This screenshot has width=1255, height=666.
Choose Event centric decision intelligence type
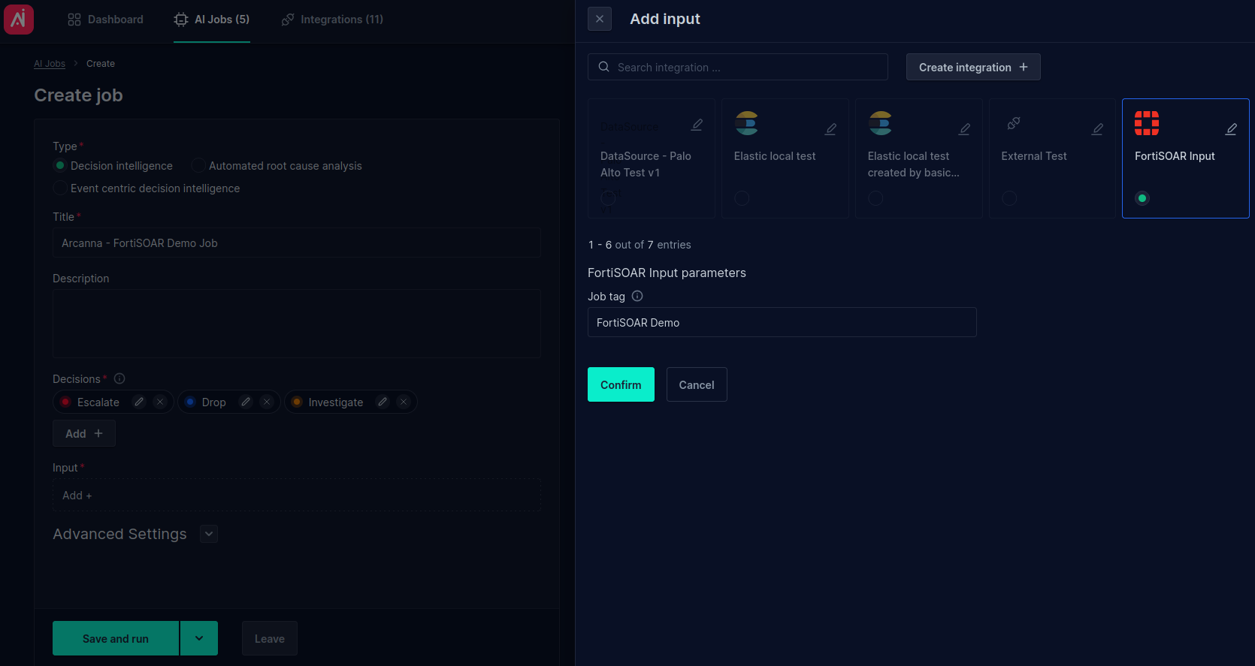pyautogui.click(x=60, y=188)
